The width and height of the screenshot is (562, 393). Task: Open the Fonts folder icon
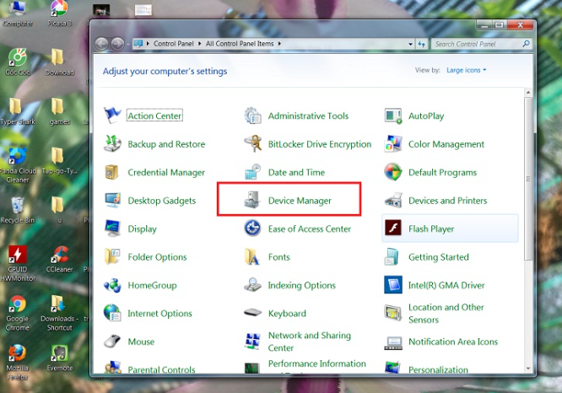pyautogui.click(x=252, y=257)
